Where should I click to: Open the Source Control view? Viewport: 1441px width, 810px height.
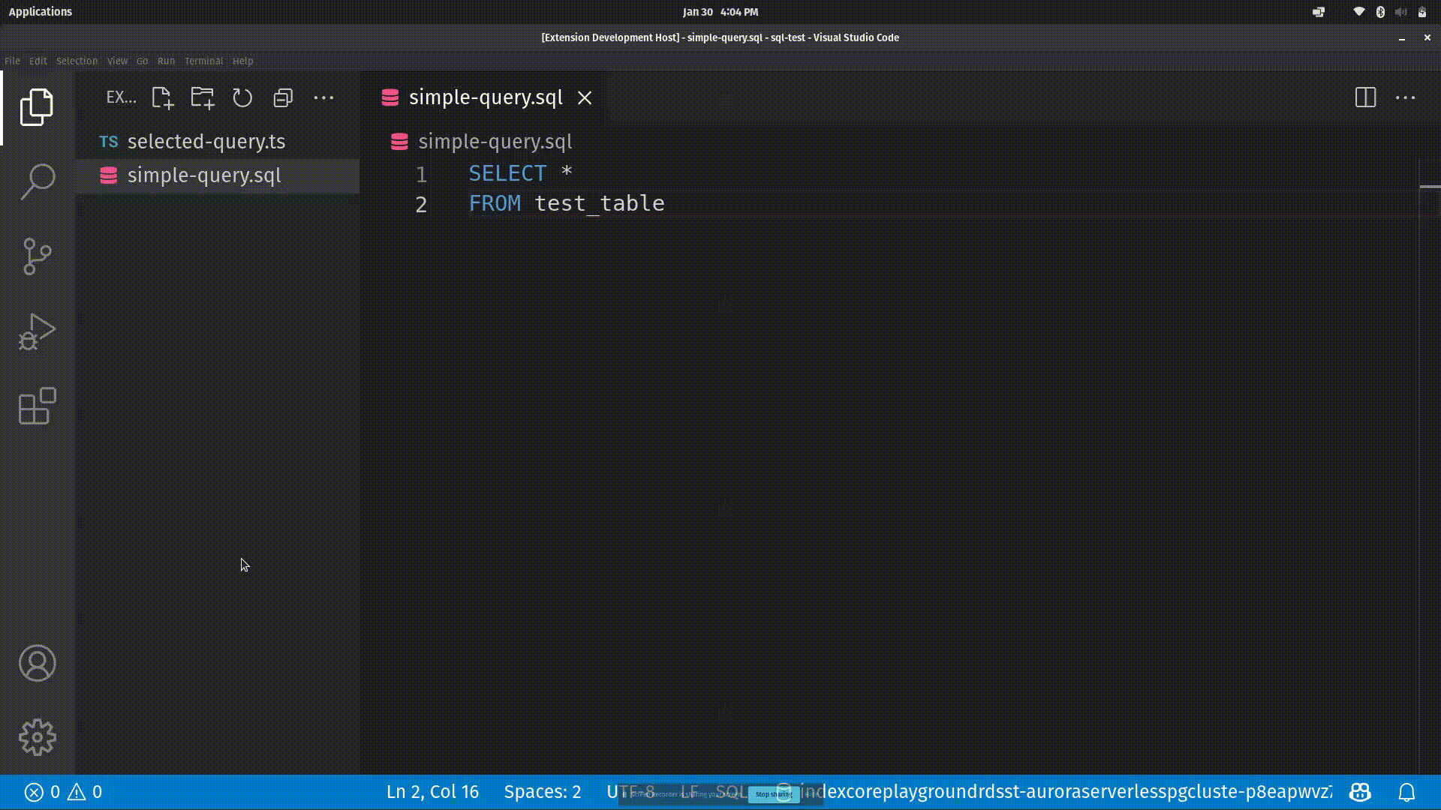point(37,256)
